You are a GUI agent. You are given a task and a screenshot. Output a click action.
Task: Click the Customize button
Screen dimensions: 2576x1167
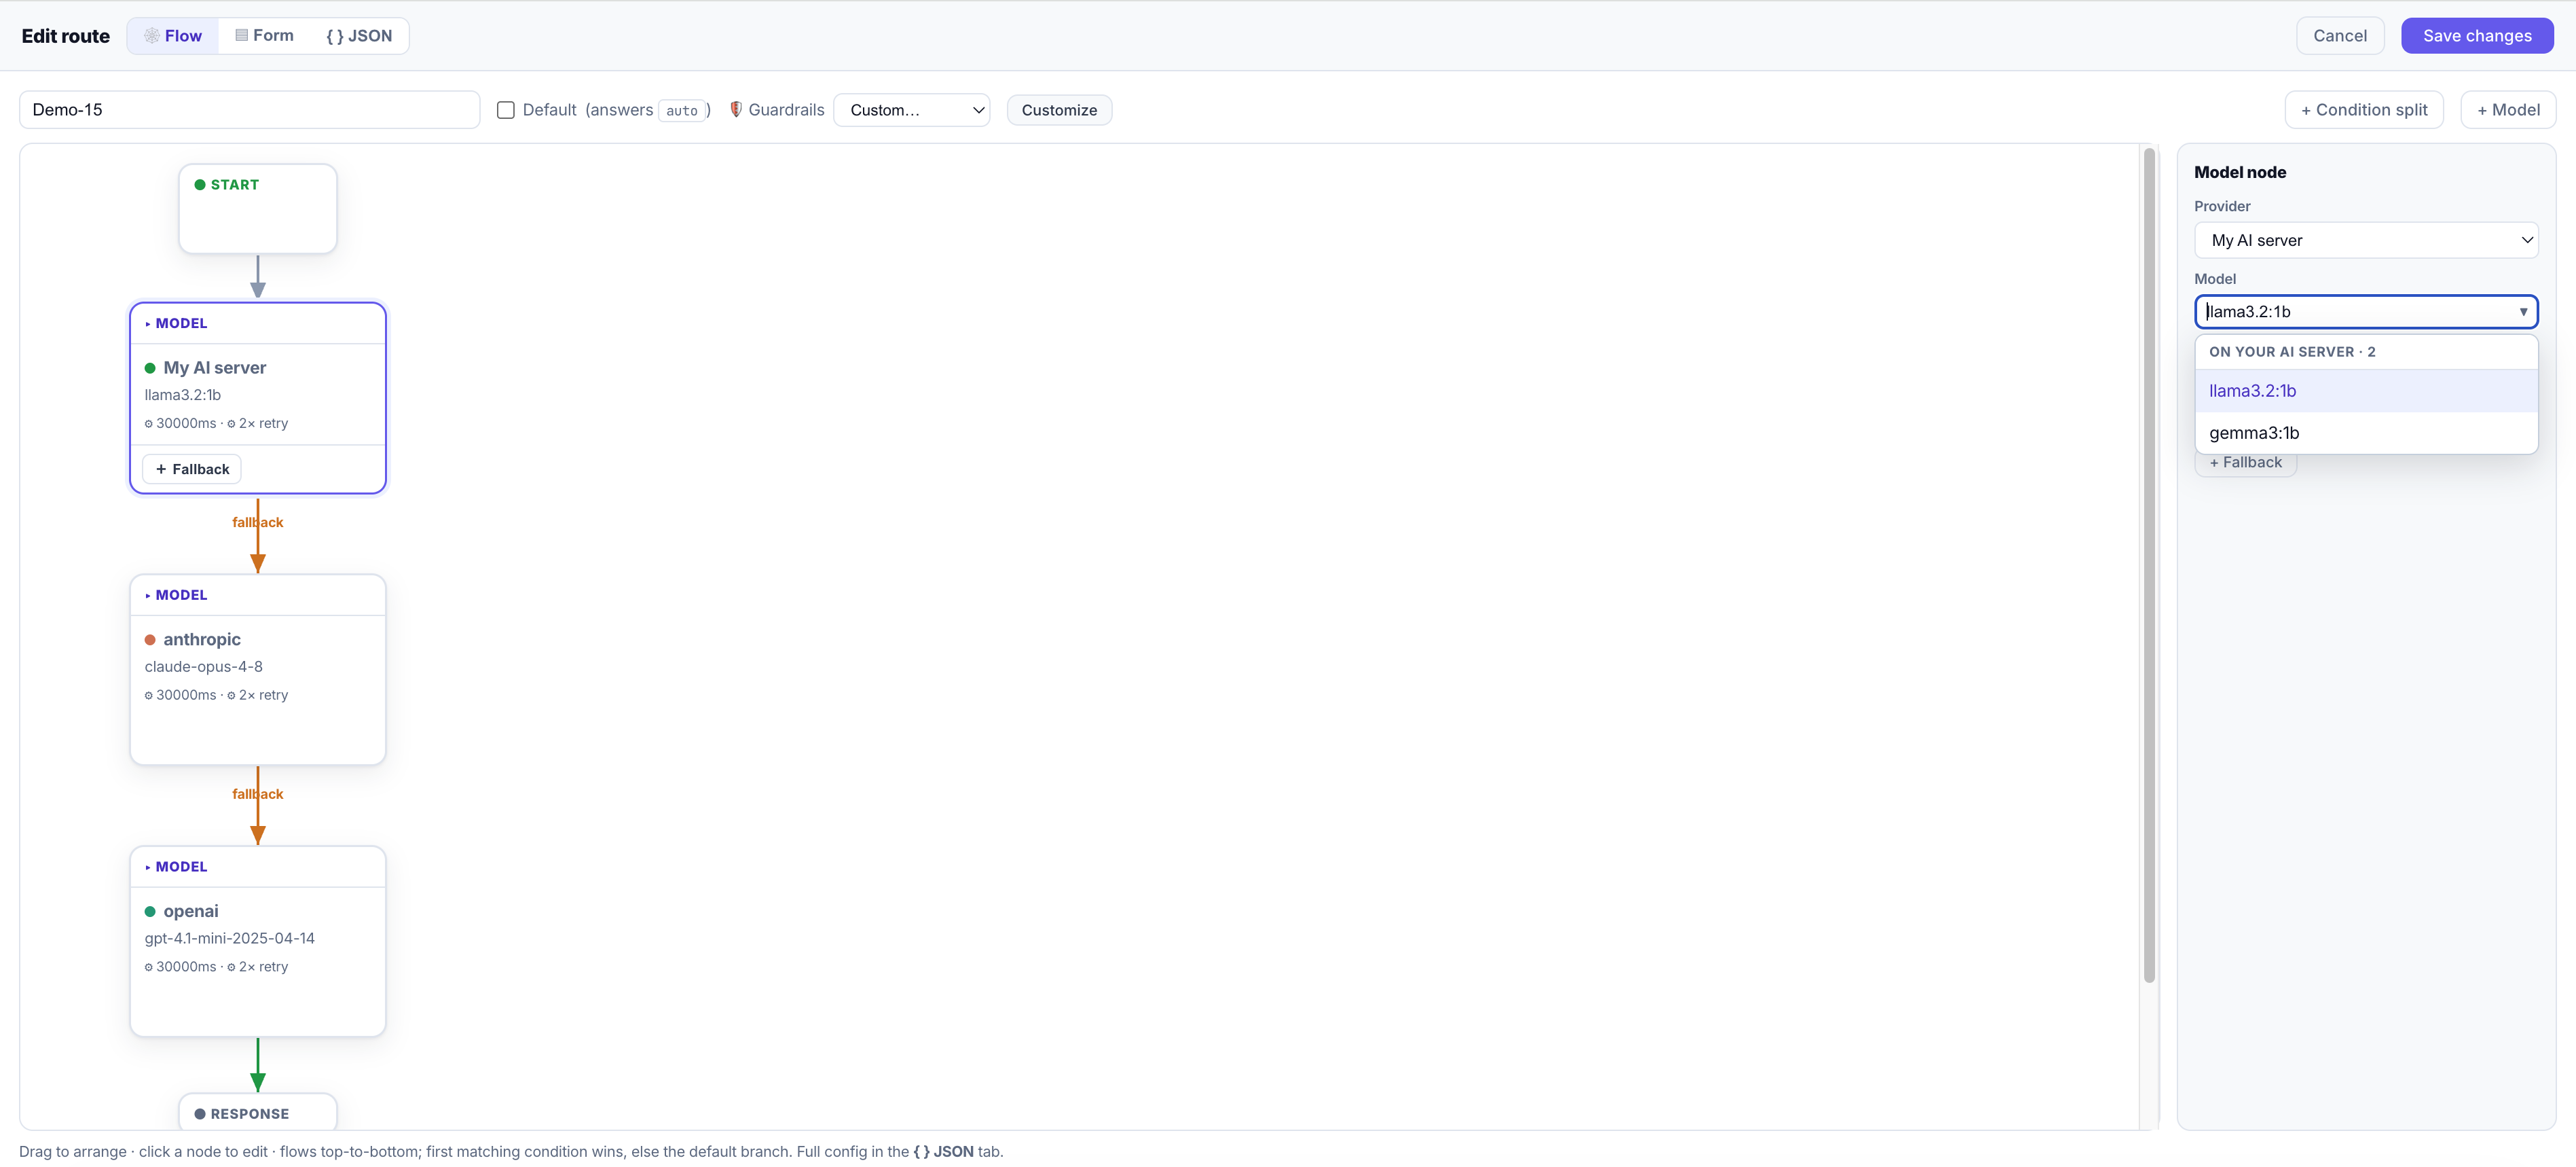click(1059, 110)
